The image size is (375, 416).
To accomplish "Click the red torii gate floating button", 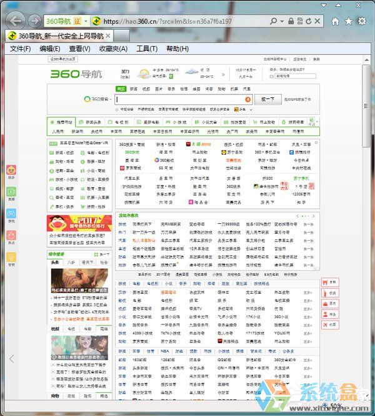I will click(330, 283).
